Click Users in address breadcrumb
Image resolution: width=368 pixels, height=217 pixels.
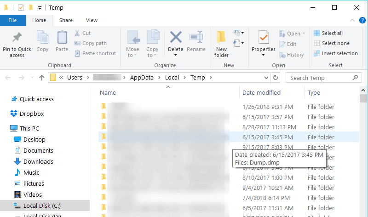point(75,78)
